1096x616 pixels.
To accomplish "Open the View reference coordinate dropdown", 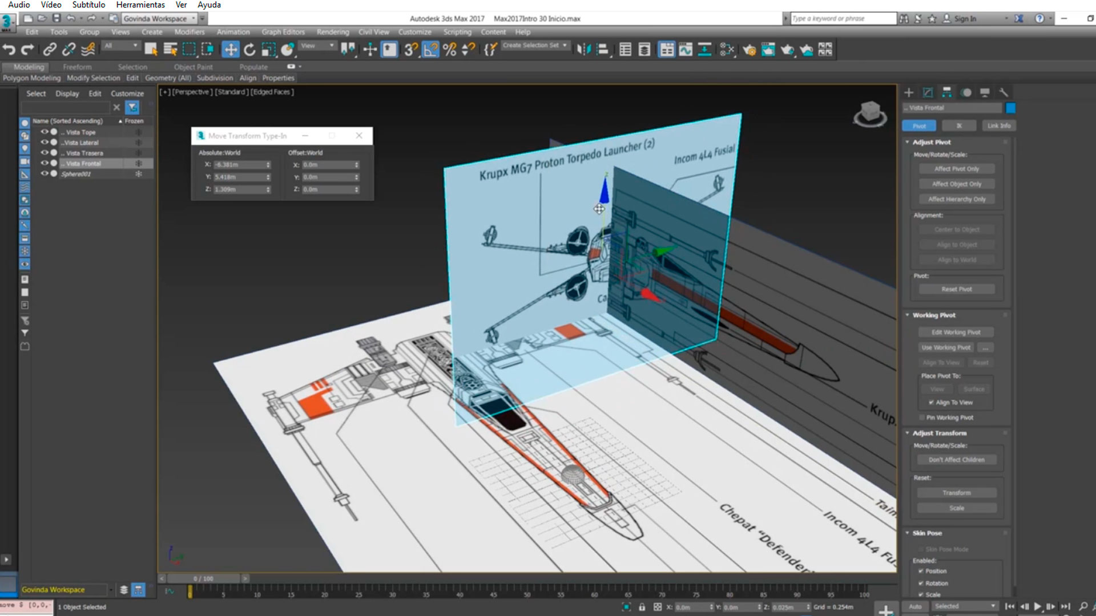I will pyautogui.click(x=317, y=46).
